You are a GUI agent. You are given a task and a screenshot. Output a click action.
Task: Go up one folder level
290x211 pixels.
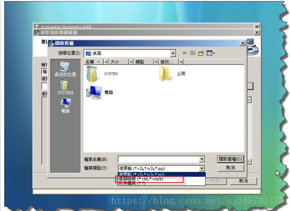[x=192, y=53]
